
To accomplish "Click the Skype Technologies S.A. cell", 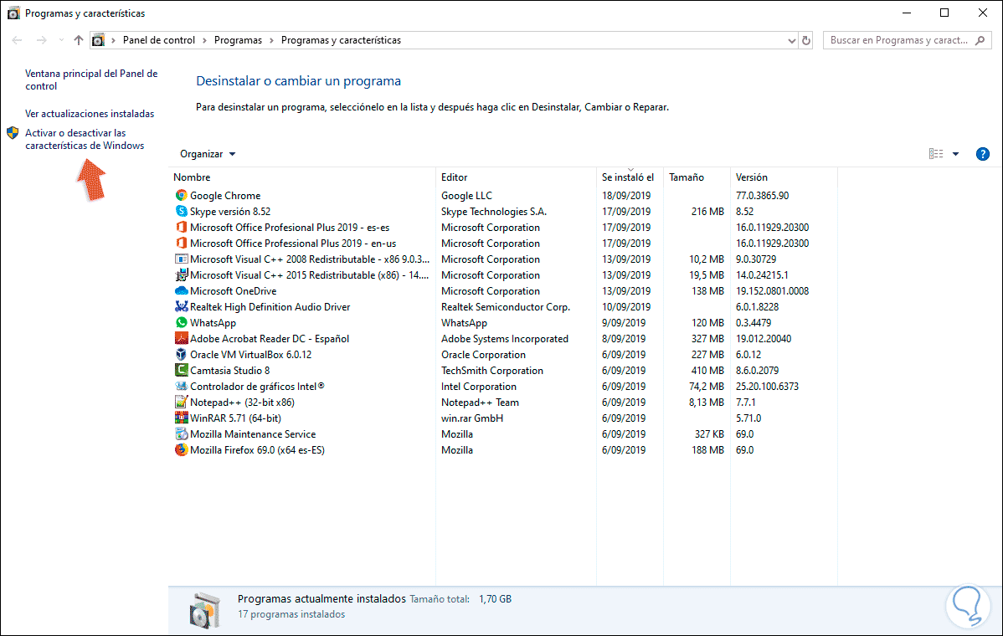I will pyautogui.click(x=494, y=212).
